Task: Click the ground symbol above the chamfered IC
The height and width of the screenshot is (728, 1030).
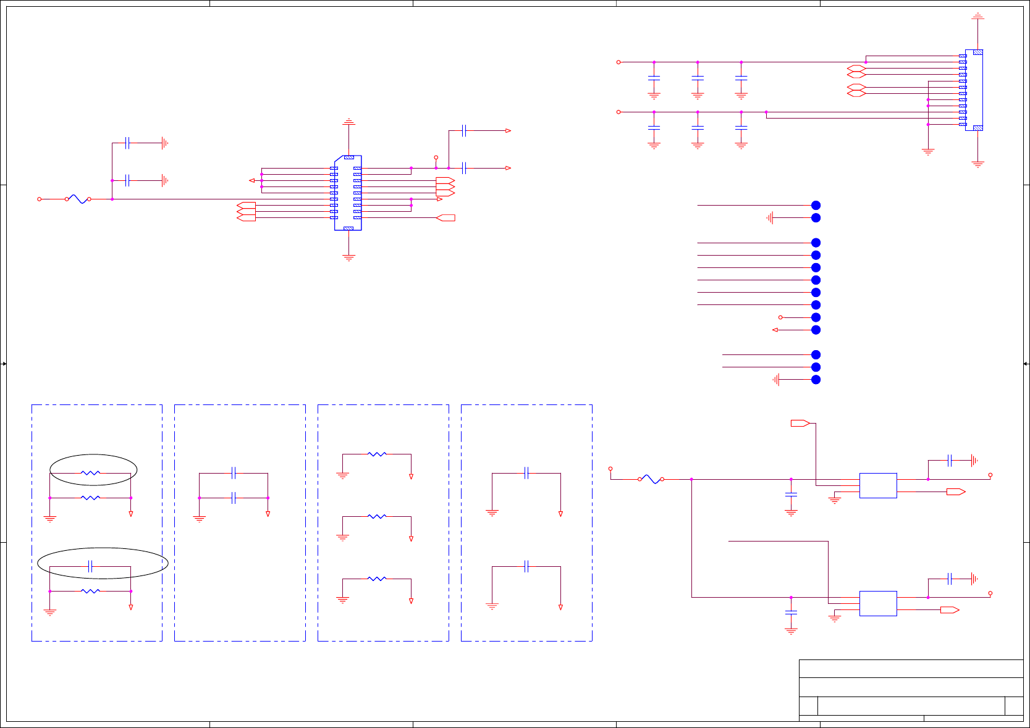Action: pos(348,122)
